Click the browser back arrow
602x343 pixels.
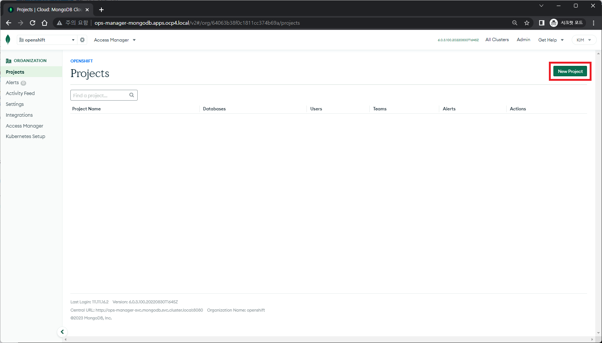tap(9, 23)
